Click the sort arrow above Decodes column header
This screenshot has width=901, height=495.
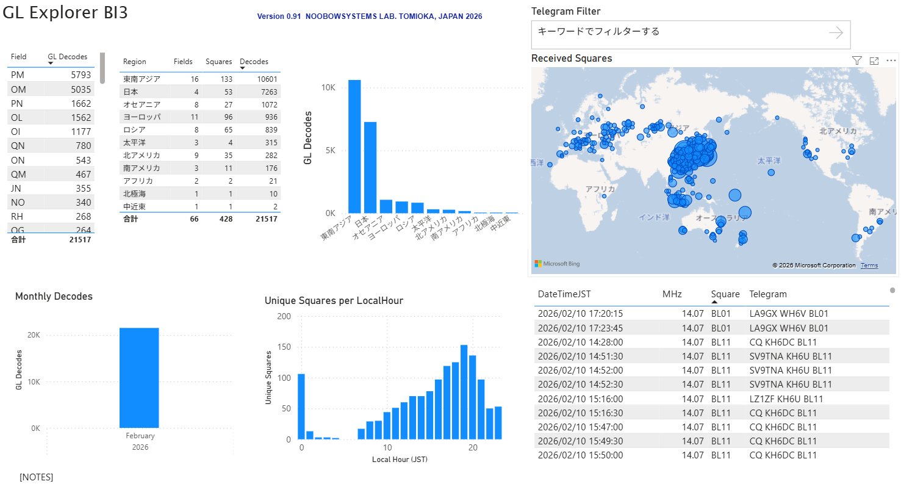(x=242, y=68)
